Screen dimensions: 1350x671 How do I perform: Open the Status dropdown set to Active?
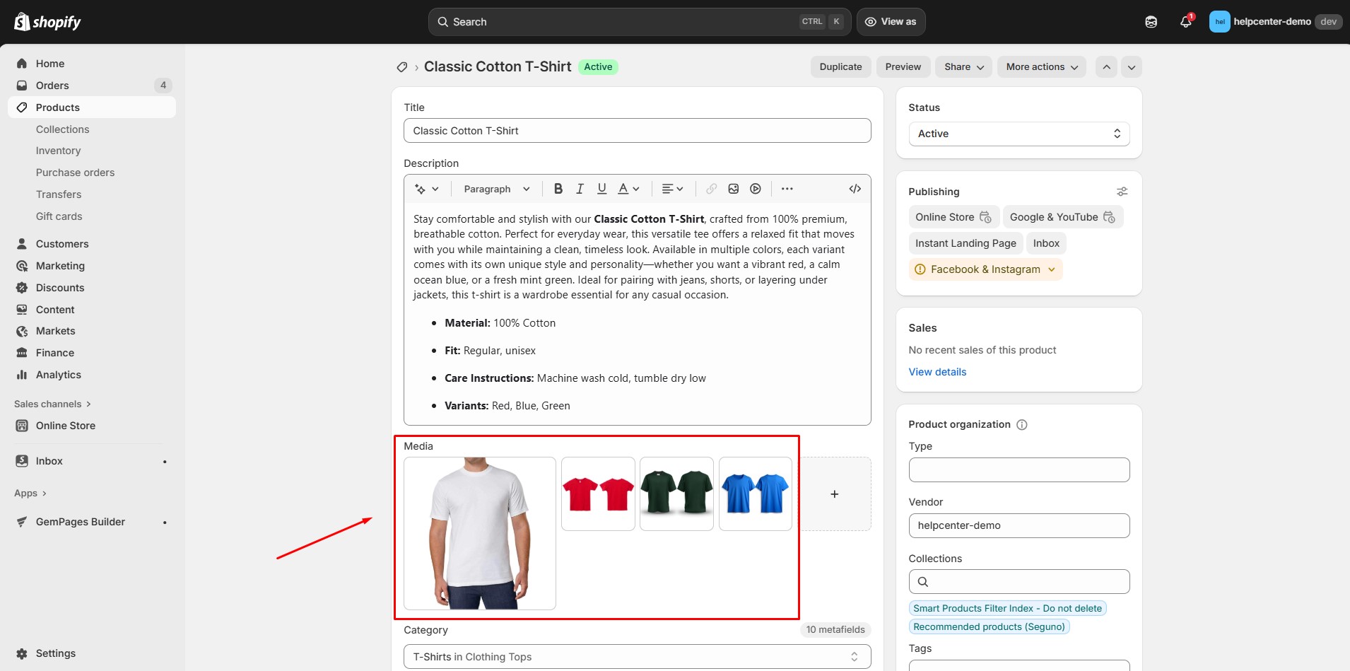[1019, 134]
